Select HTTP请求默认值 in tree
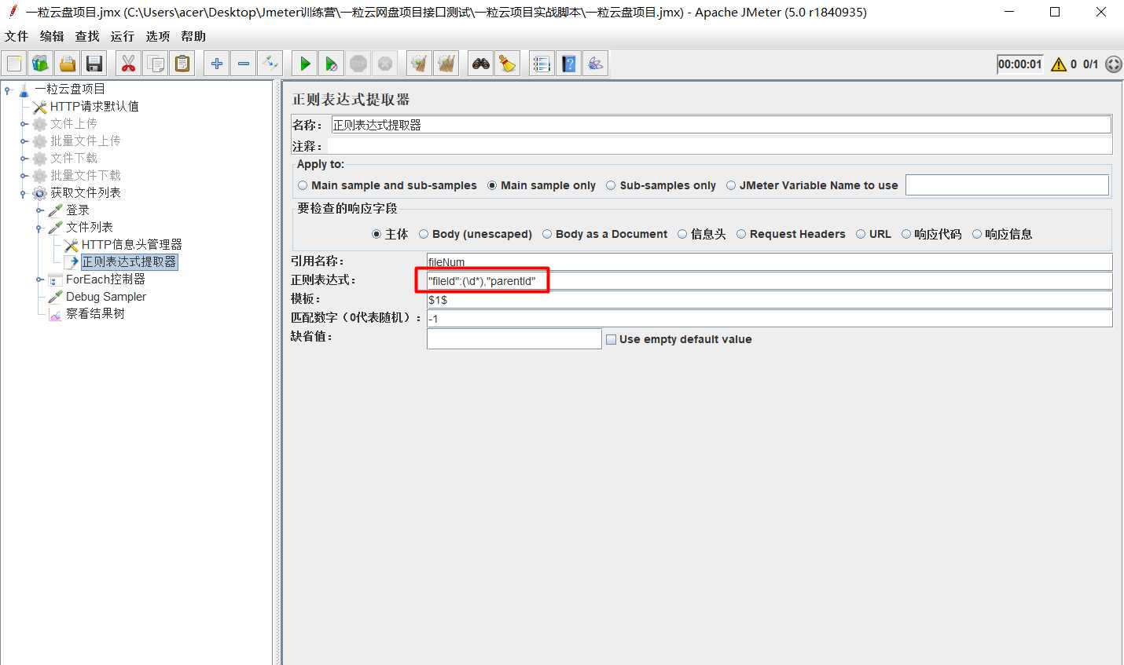This screenshot has height=665, width=1124. pos(94,106)
